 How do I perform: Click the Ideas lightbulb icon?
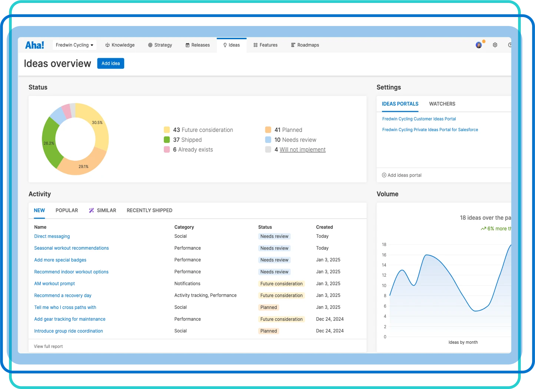pos(225,45)
